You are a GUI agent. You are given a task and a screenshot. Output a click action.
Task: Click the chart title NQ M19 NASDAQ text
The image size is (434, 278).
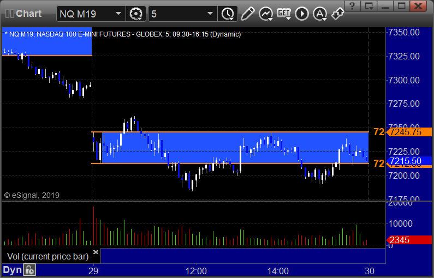pos(123,34)
